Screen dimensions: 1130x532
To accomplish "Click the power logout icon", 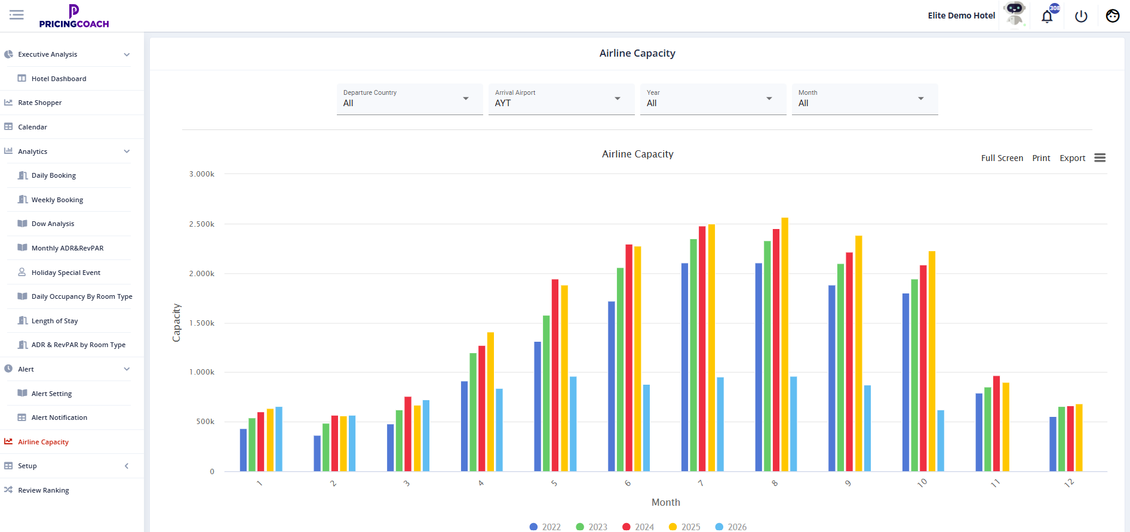I will 1081,16.
